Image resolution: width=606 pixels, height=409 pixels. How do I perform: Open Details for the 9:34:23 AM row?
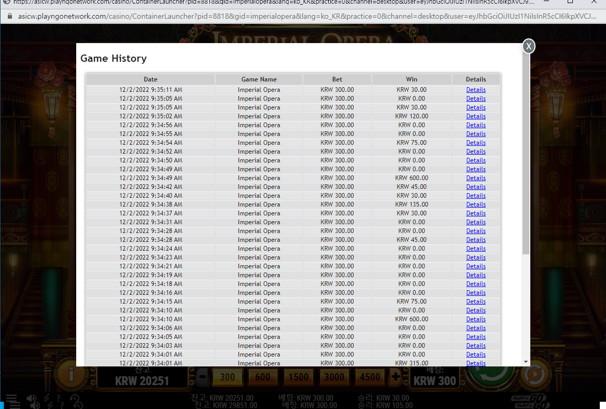476,257
